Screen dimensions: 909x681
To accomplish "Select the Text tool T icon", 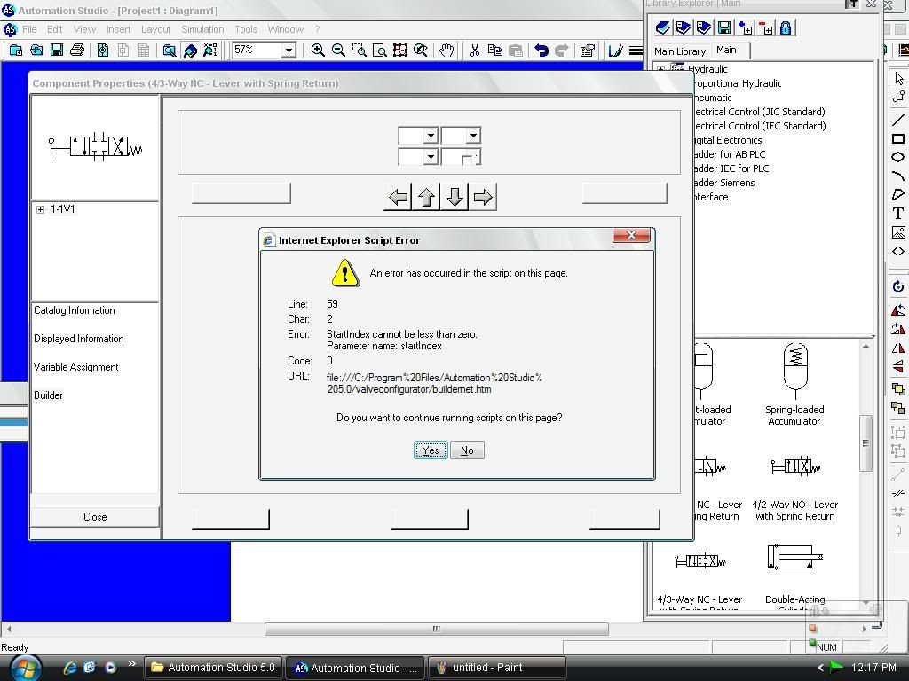I will (x=898, y=213).
